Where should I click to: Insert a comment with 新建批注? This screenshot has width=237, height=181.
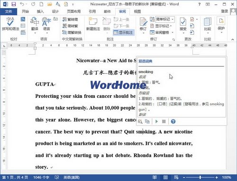click(93, 24)
